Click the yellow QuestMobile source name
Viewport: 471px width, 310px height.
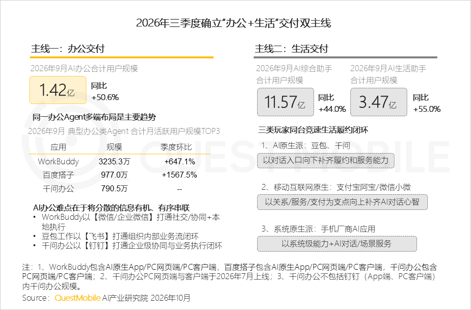78,298
